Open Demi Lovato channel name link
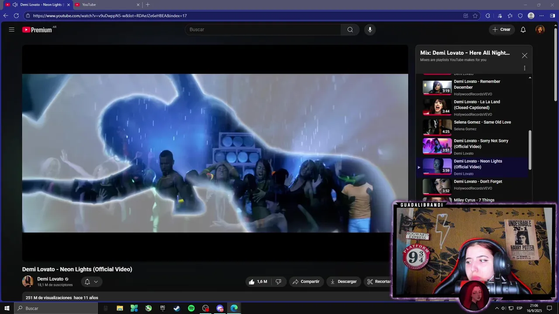 click(x=50, y=279)
